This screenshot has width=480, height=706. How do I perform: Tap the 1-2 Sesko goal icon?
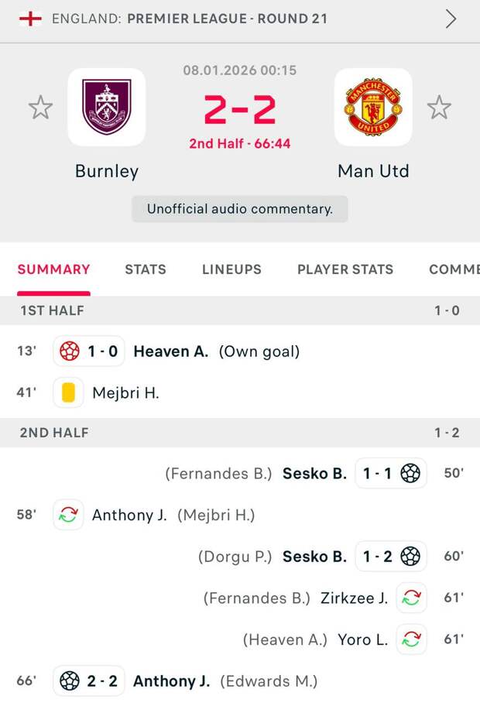[x=410, y=556]
